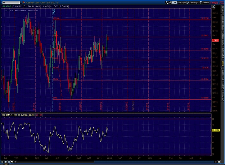Switch to the Trade side tab

click(223, 9)
